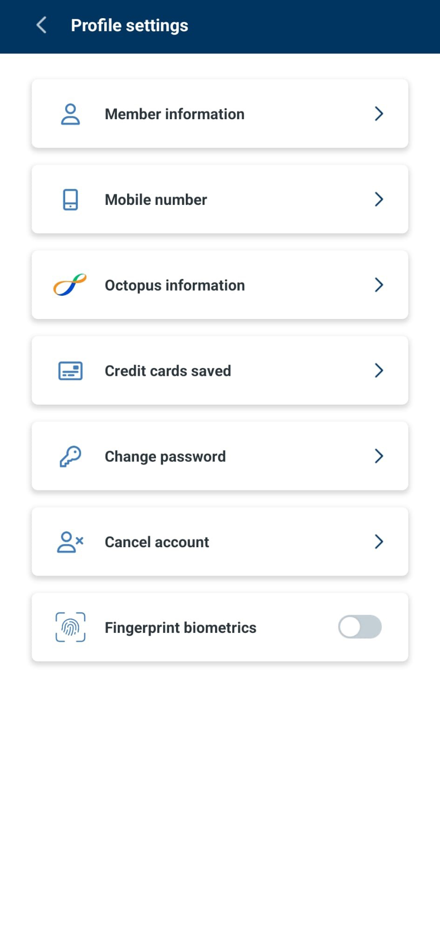This screenshot has width=440, height=951.
Task: Click the key icon for password
Action: [70, 456]
